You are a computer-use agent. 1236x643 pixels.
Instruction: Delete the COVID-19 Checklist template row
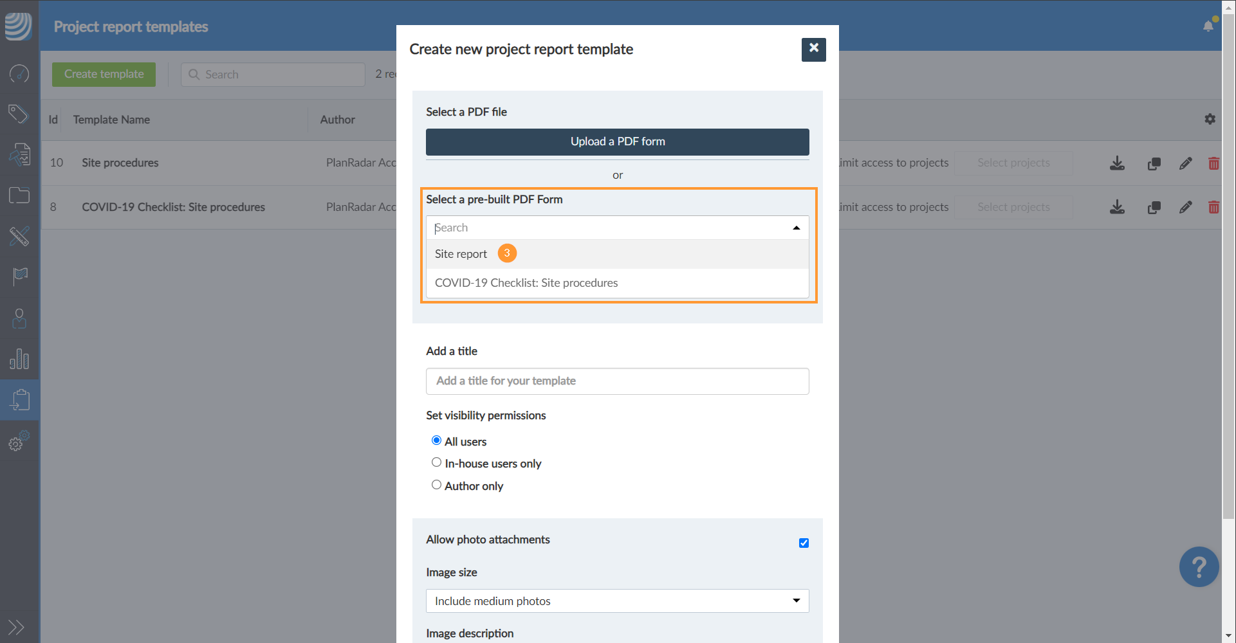1213,207
